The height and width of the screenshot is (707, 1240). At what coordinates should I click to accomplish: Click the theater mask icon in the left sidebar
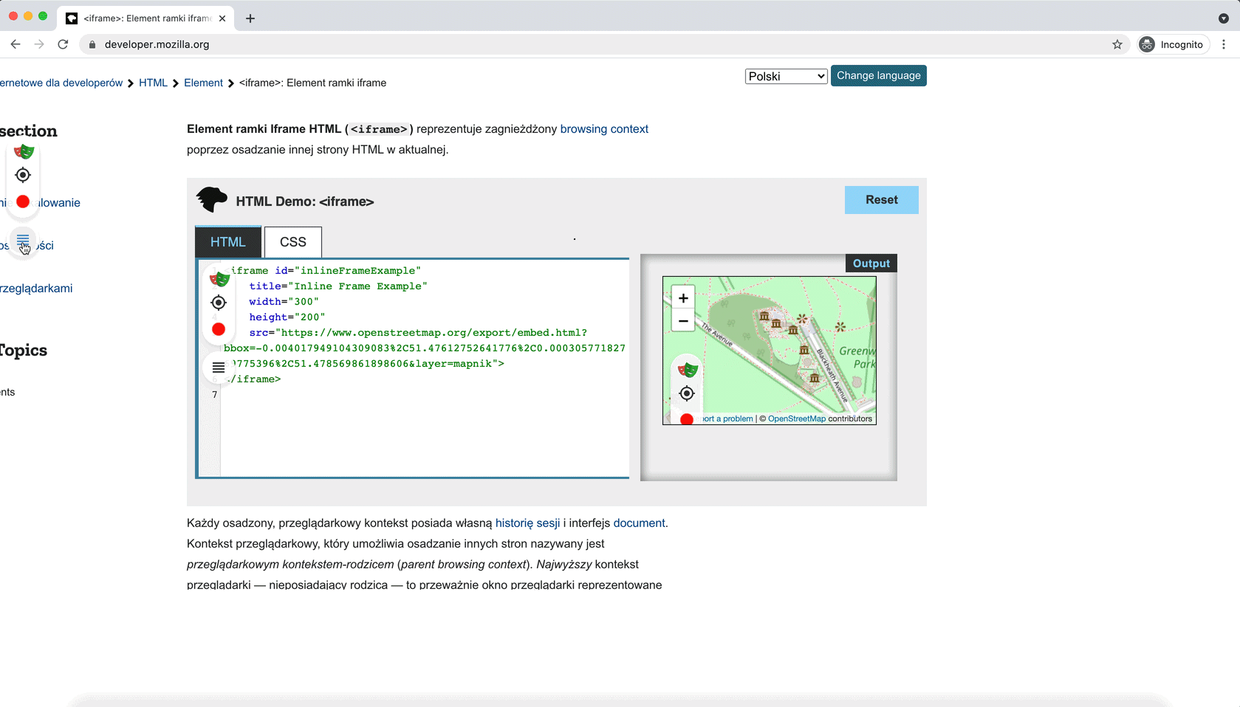pyautogui.click(x=24, y=151)
